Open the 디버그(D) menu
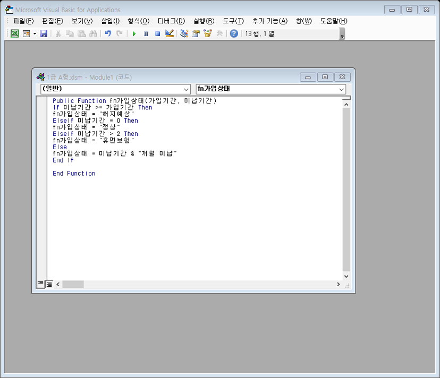The height and width of the screenshot is (378, 440). point(171,21)
